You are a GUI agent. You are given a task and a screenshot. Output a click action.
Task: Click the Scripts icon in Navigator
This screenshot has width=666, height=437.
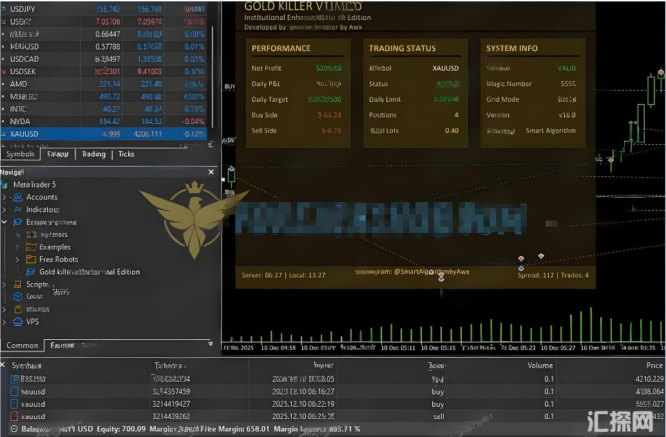(17, 284)
